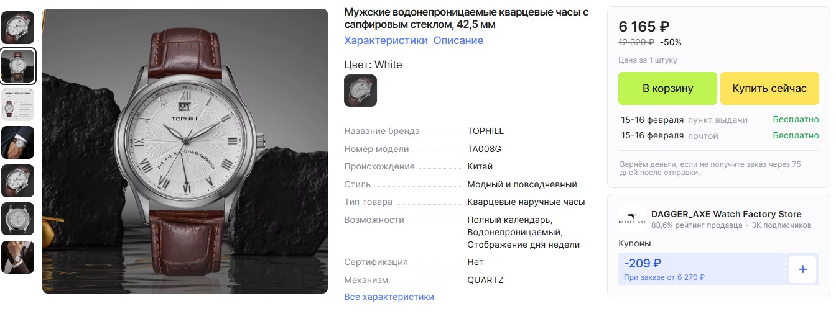
Task: View first watch thumbnail in the gallery
Action: 18,27
